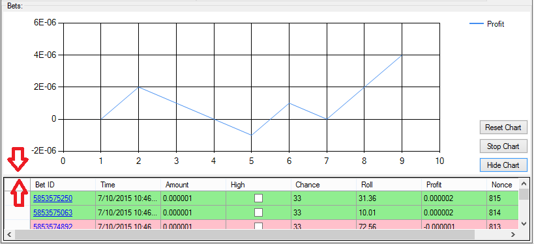Select row header of bet 5853575250

pos(18,198)
